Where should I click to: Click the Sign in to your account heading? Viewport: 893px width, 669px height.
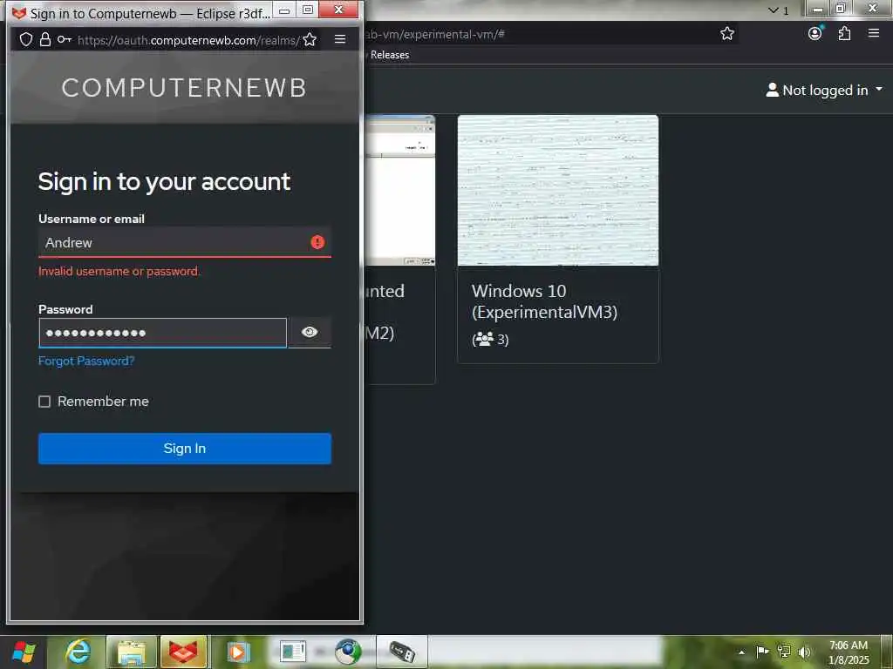point(164,181)
